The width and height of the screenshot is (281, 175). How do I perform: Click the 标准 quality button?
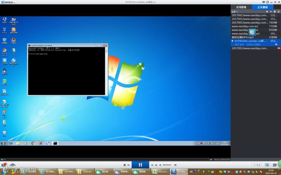257,165
